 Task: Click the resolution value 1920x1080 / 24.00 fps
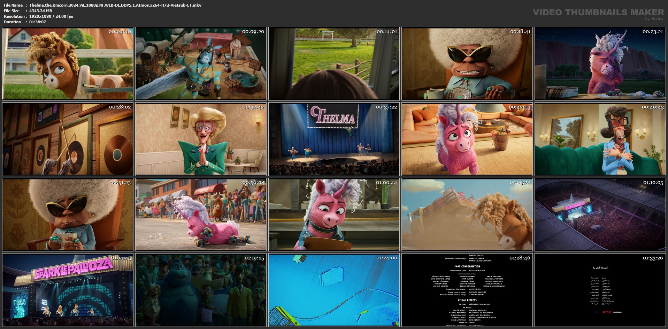[51, 16]
